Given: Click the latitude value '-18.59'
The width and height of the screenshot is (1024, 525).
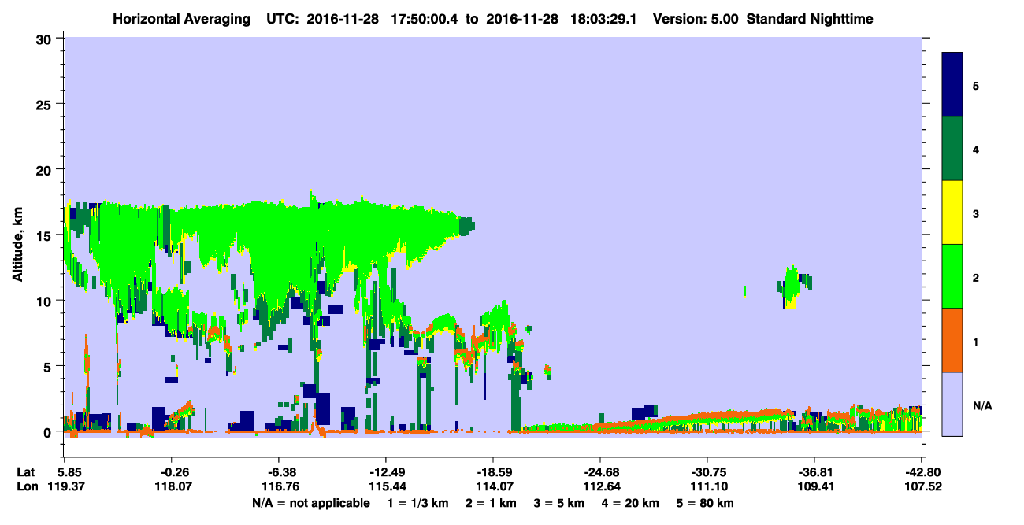Looking at the screenshot, I should click(493, 472).
